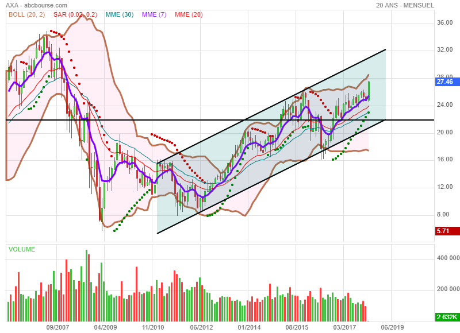This screenshot has width=460, height=333.
Task: Select the MME (30) indicator label
Action: point(120,15)
